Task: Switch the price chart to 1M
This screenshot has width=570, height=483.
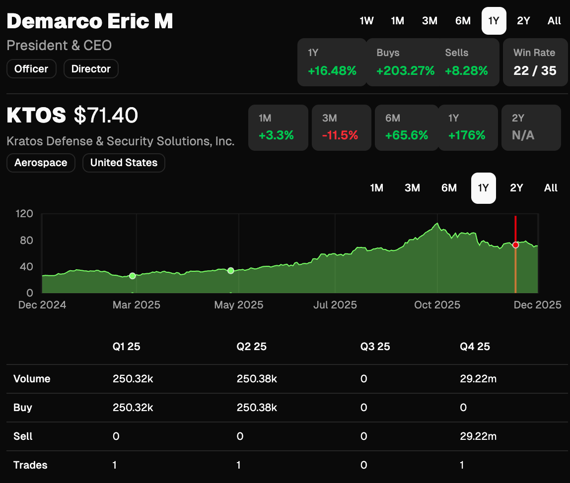Action: click(376, 188)
